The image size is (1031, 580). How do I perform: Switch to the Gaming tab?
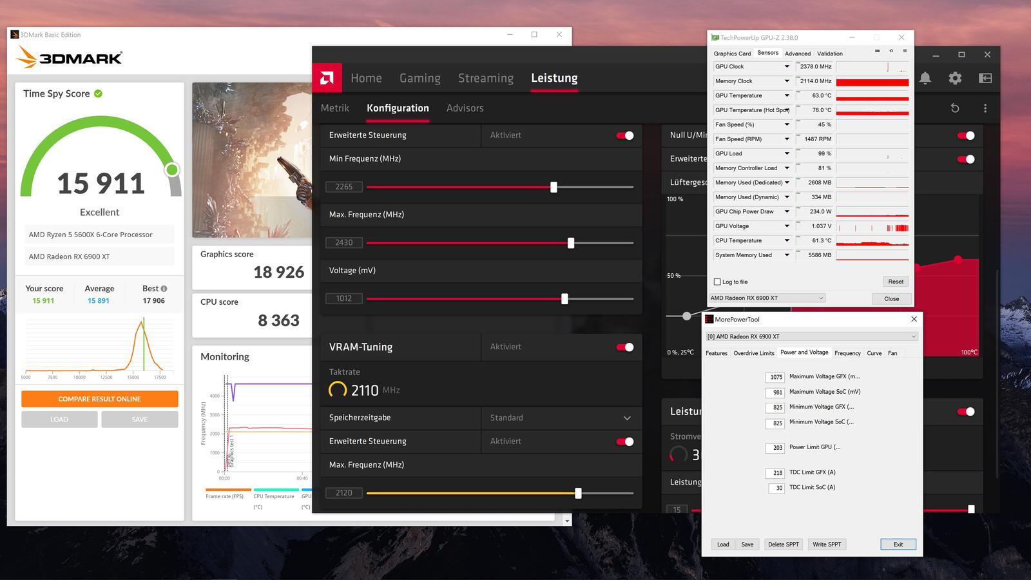coord(420,78)
